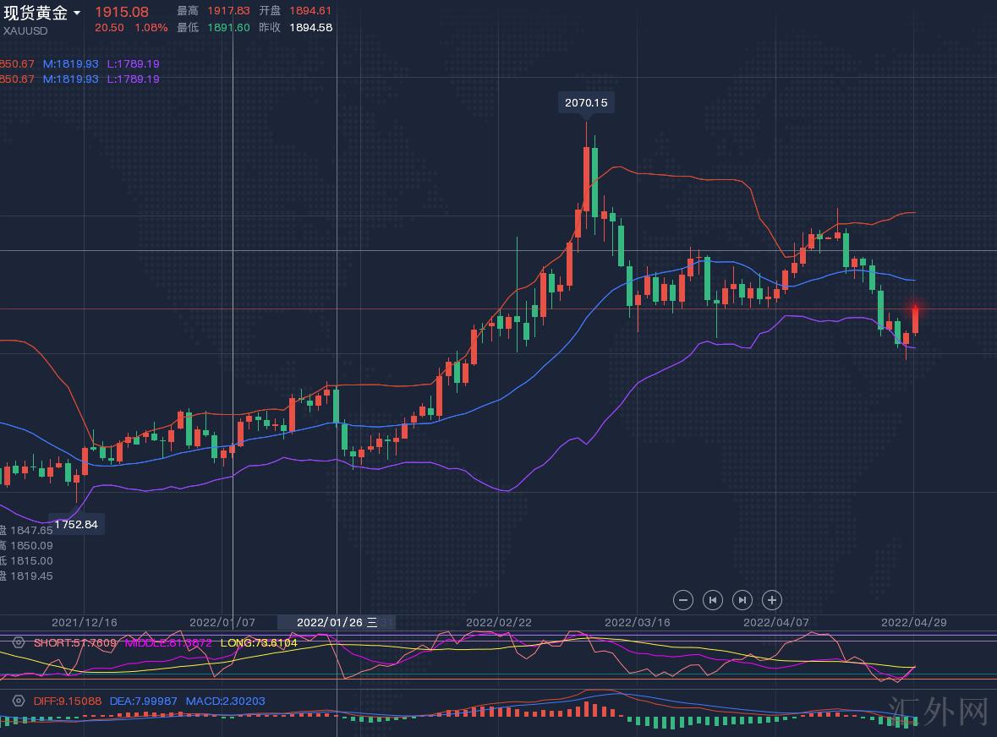Viewport: 997px width, 737px height.
Task: Click the glowing latest-price red candle
Action: (x=915, y=319)
